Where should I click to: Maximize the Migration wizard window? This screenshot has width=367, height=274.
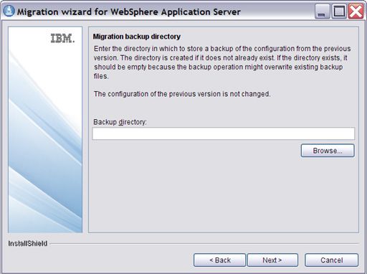[x=339, y=11]
